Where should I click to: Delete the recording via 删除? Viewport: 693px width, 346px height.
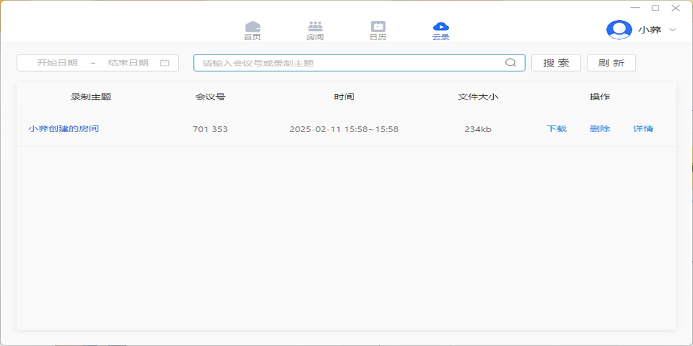[599, 129]
